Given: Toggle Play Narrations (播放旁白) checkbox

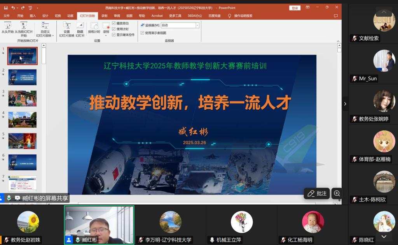Looking at the screenshot, I should 114,23.
